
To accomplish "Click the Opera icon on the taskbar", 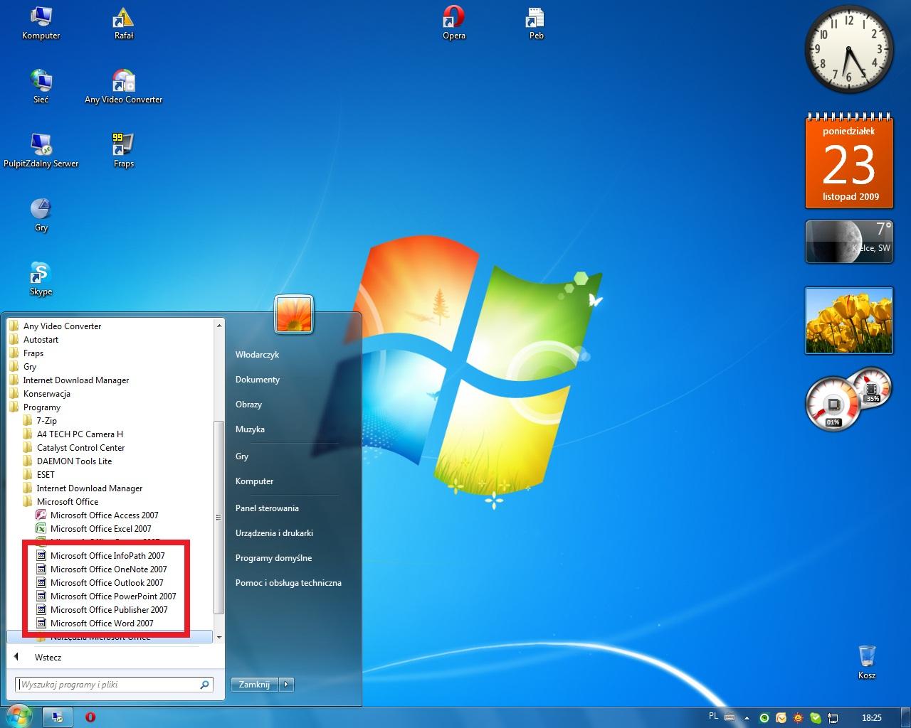I will tap(90, 717).
